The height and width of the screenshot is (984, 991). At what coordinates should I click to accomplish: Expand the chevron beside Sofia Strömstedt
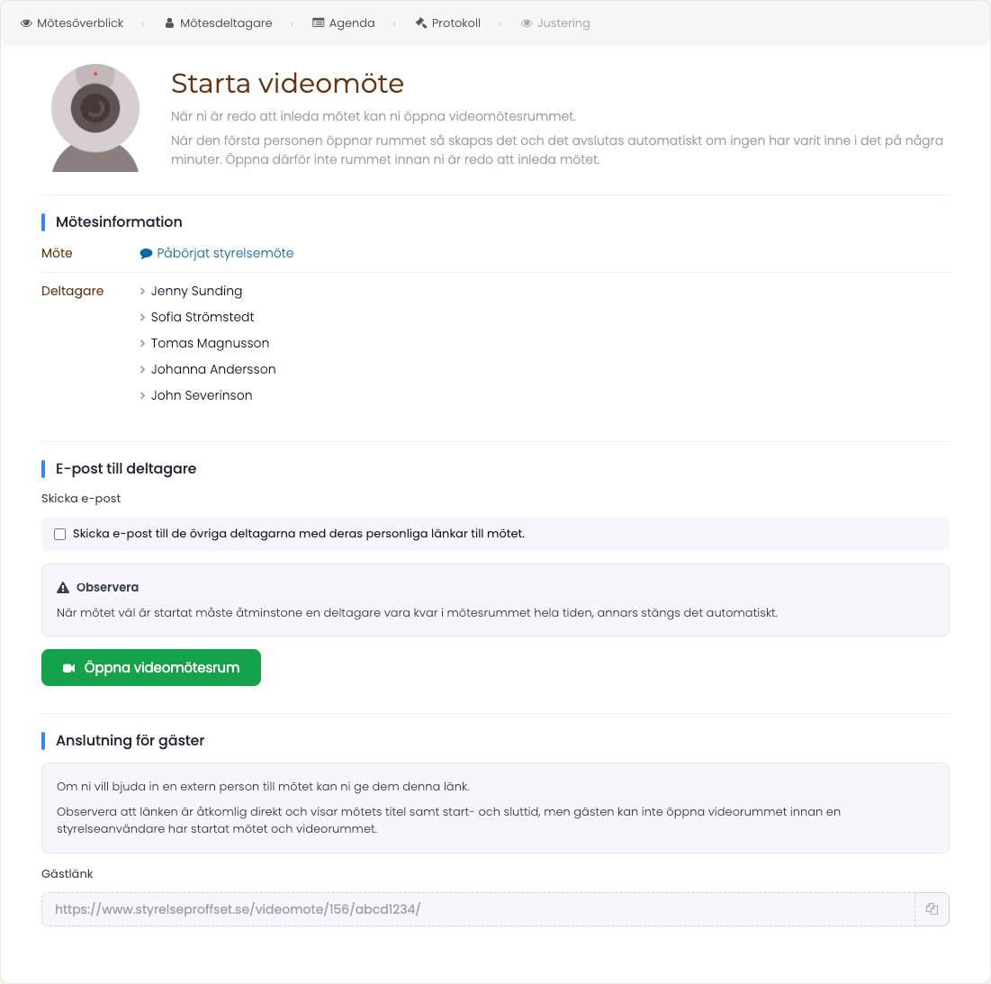pyautogui.click(x=143, y=317)
